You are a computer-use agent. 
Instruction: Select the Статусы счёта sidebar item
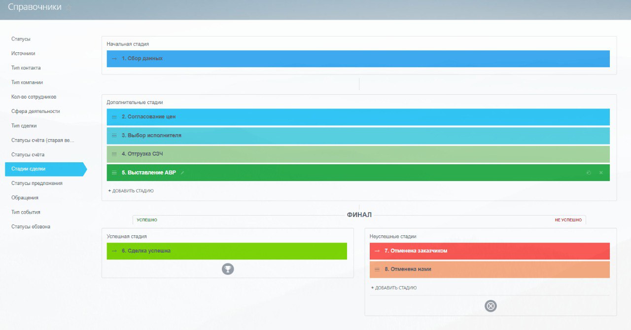point(28,155)
